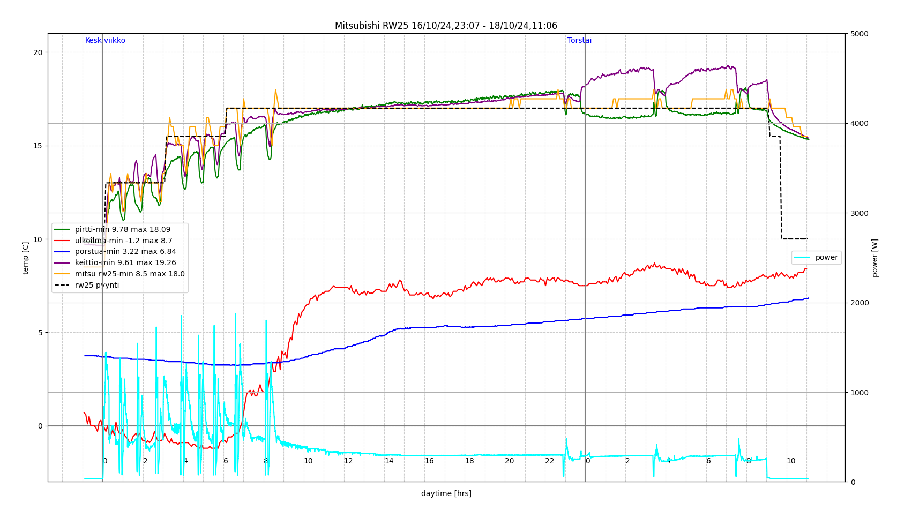The height and width of the screenshot is (518, 897).
Task: Select the Keskiviikko day label
Action: pos(105,41)
